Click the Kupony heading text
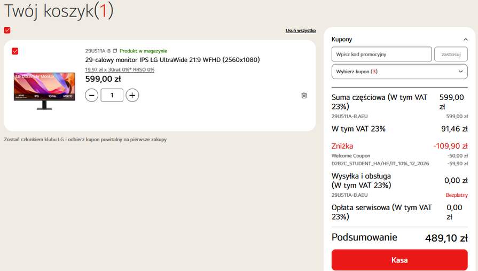The height and width of the screenshot is (271, 478). (342, 40)
